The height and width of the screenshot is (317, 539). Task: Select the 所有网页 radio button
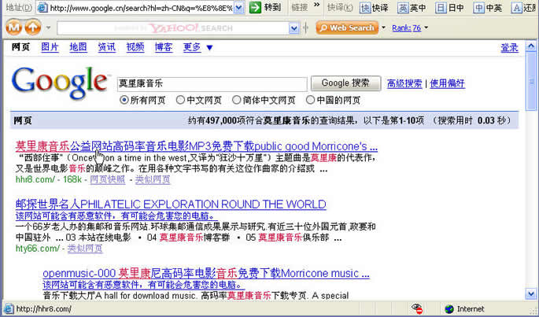tap(124, 100)
